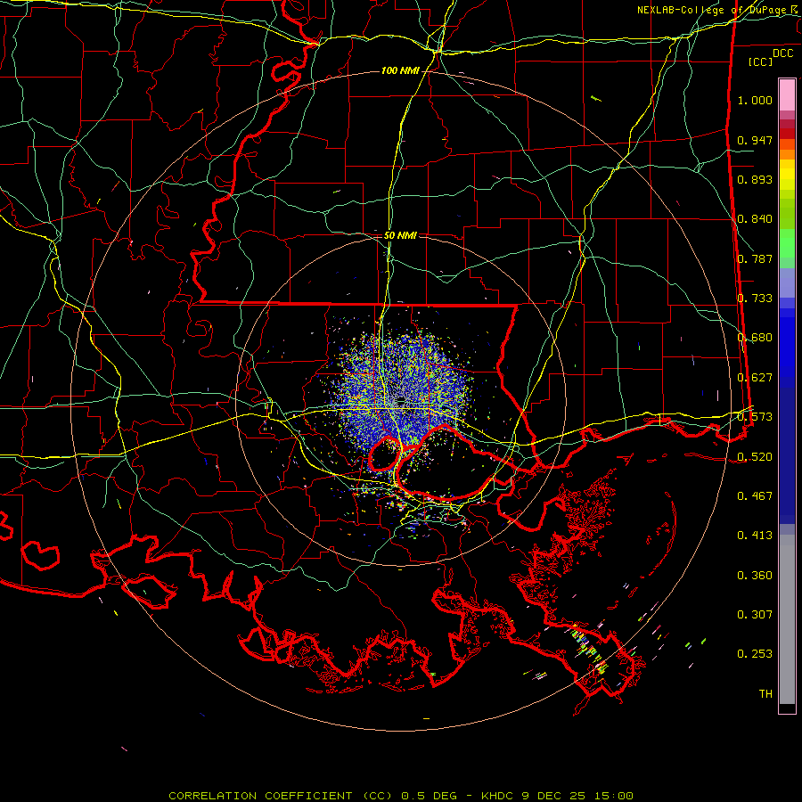Click the 0.5 DEG elevation text
This screenshot has height=802, width=802.
(x=430, y=796)
